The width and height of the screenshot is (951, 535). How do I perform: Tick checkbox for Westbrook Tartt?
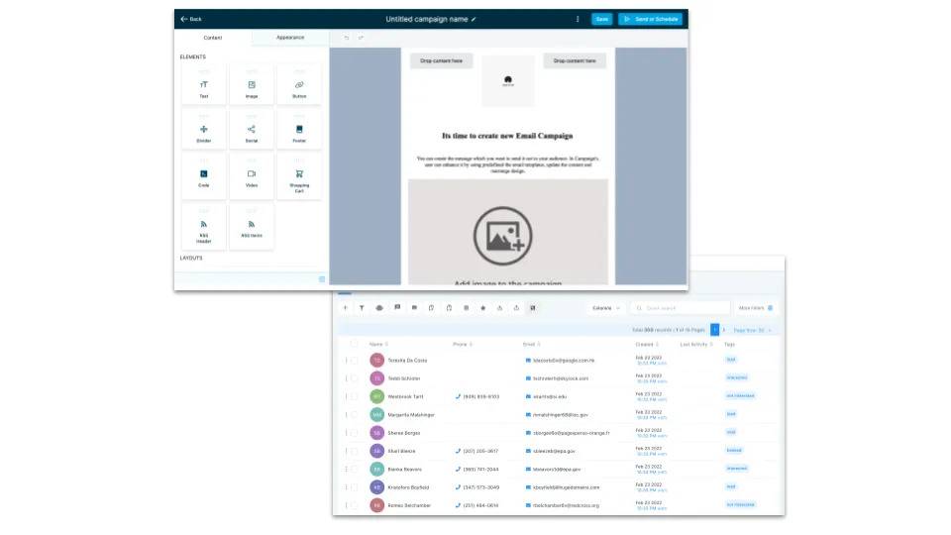(355, 396)
